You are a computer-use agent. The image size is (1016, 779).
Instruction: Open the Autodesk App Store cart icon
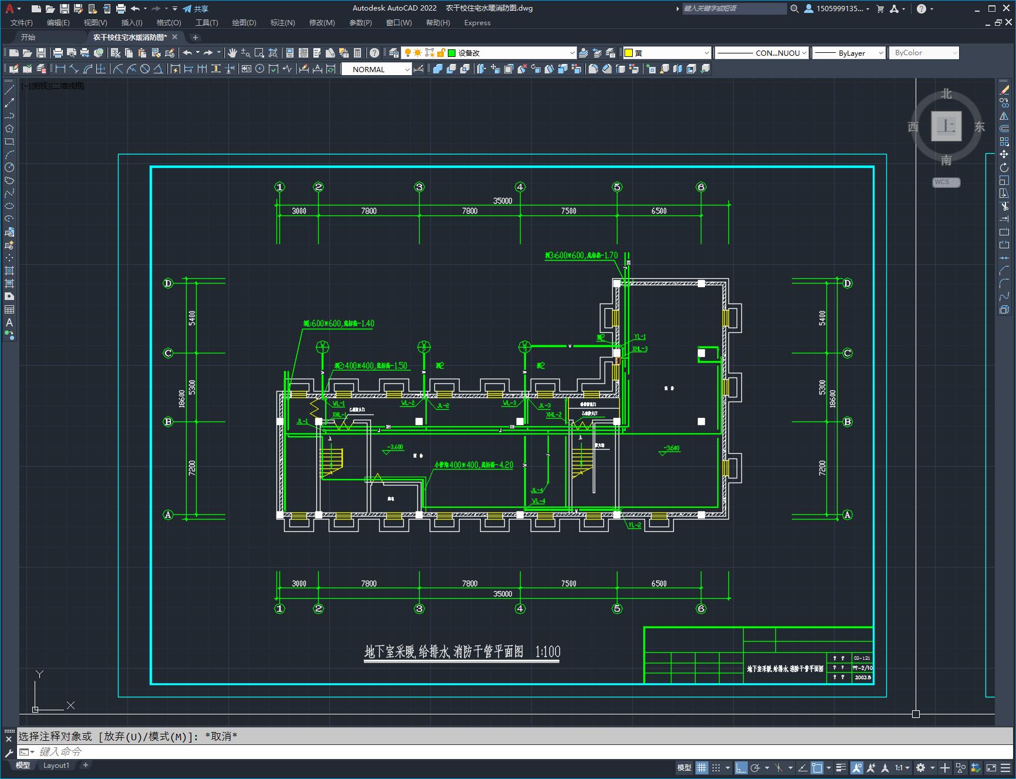coord(880,9)
